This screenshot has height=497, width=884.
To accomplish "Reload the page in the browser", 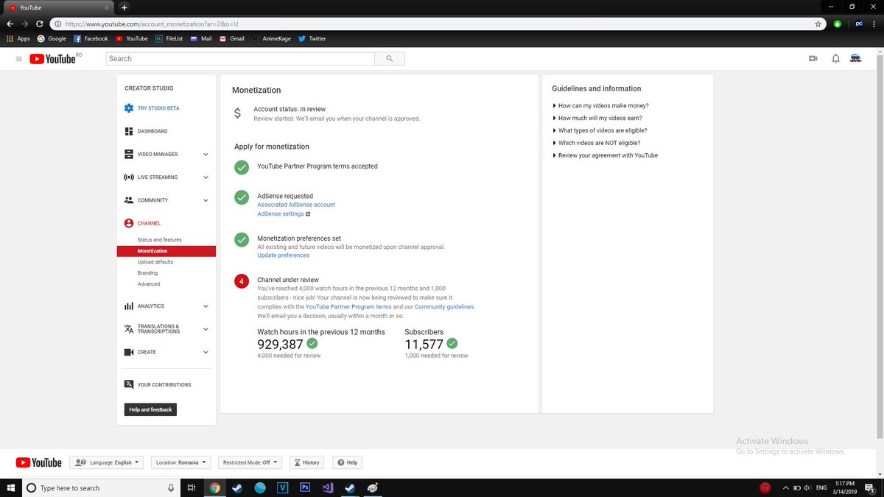I will tap(39, 24).
